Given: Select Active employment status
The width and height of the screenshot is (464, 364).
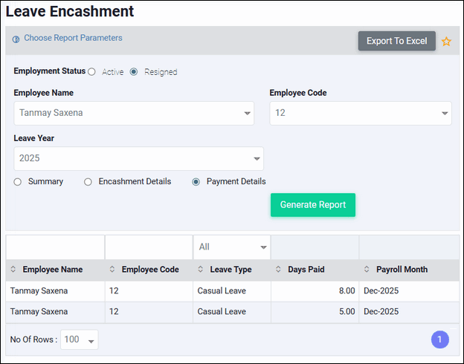Looking at the screenshot, I should (92, 72).
